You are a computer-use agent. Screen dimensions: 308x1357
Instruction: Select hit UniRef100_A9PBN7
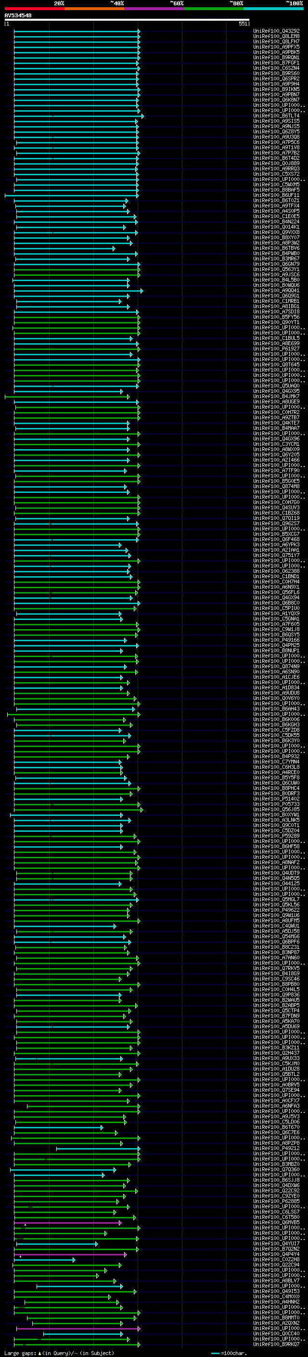pyautogui.click(x=276, y=94)
